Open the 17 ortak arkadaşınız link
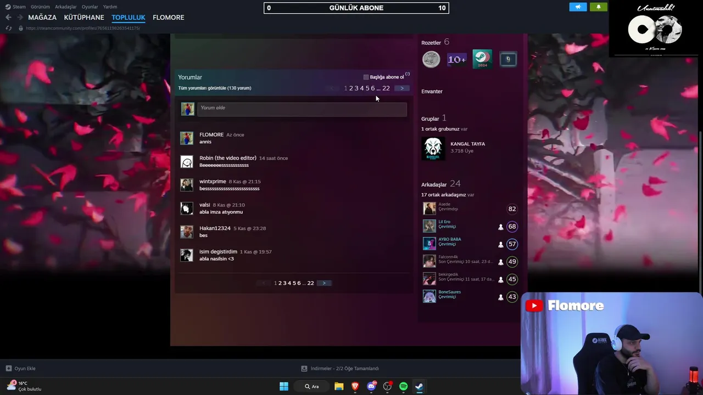This screenshot has width=703, height=395. 444,195
